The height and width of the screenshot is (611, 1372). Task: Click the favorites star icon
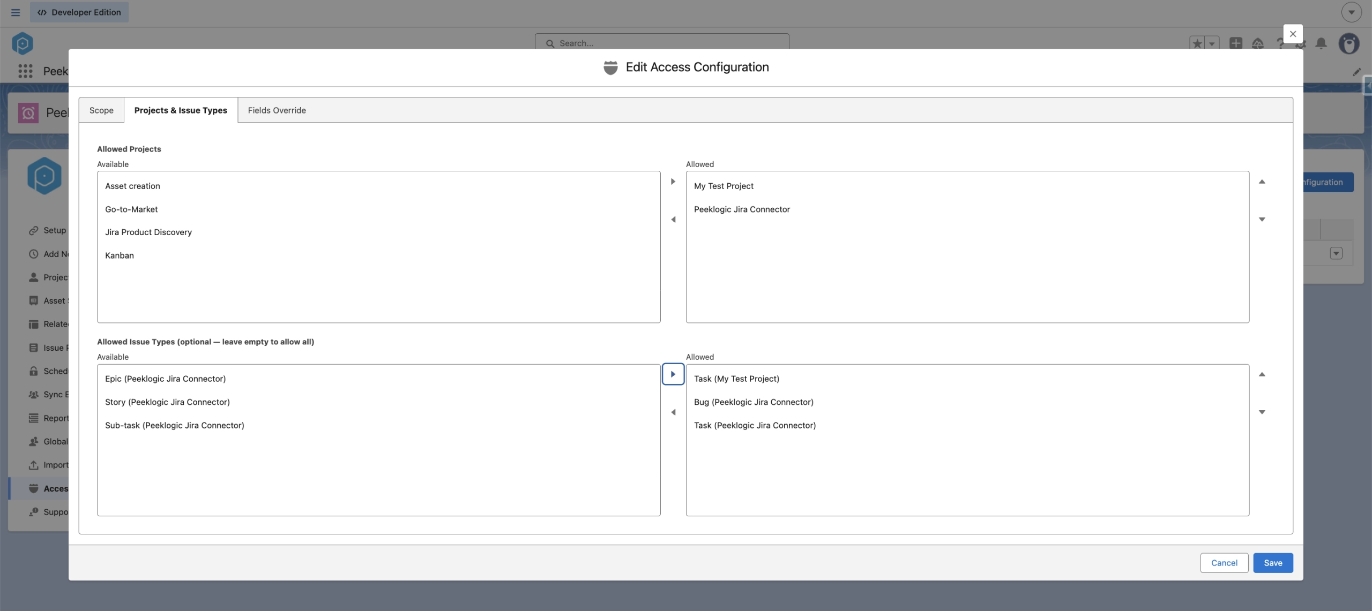coord(1197,43)
